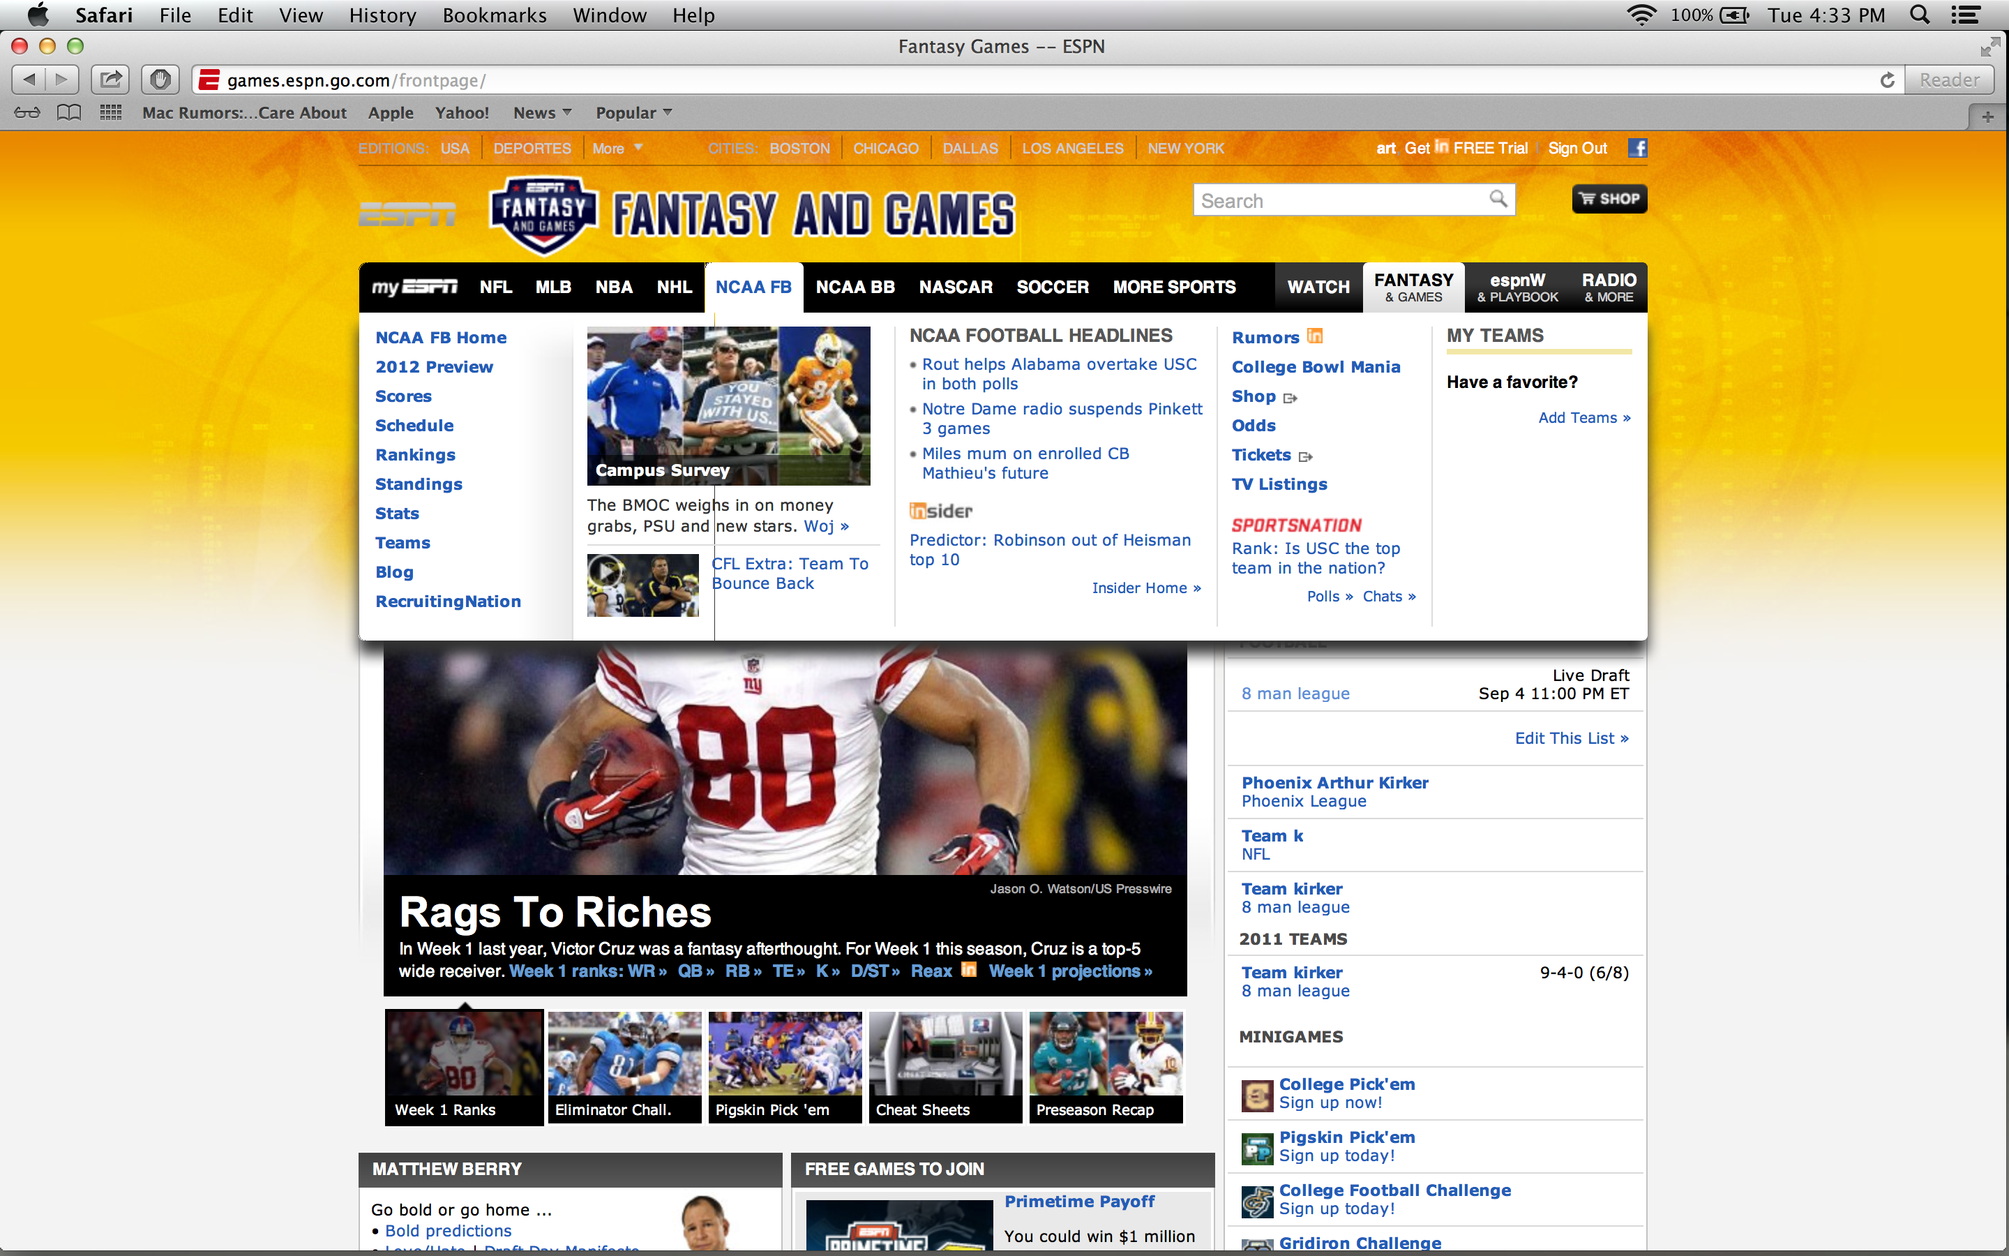Viewport: 2009px width, 1256px height.
Task: Open the espnW & PLAYBOOK nav tab
Action: click(1517, 287)
